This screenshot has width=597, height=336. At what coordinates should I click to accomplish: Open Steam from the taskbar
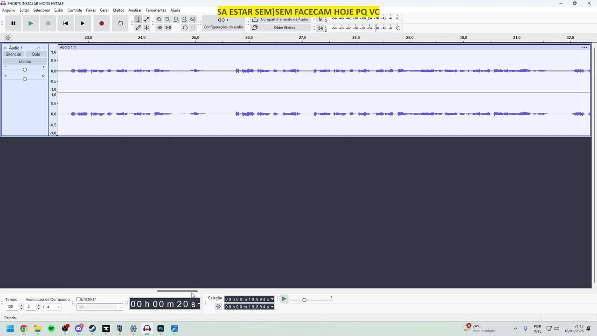[92, 329]
